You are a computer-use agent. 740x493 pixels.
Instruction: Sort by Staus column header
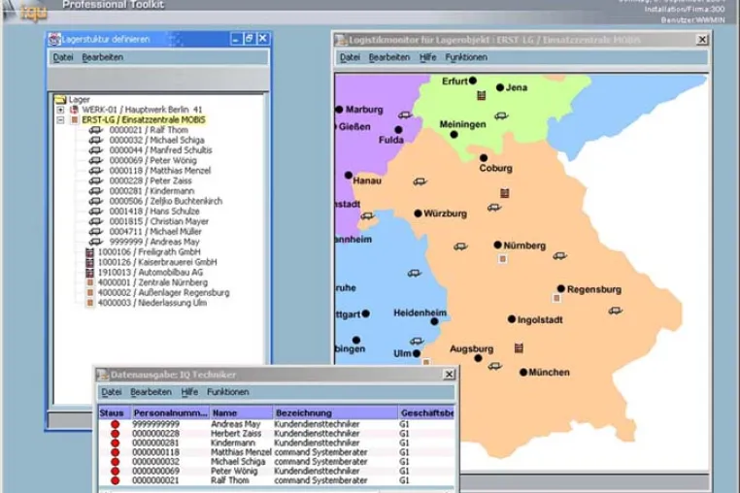pos(115,412)
